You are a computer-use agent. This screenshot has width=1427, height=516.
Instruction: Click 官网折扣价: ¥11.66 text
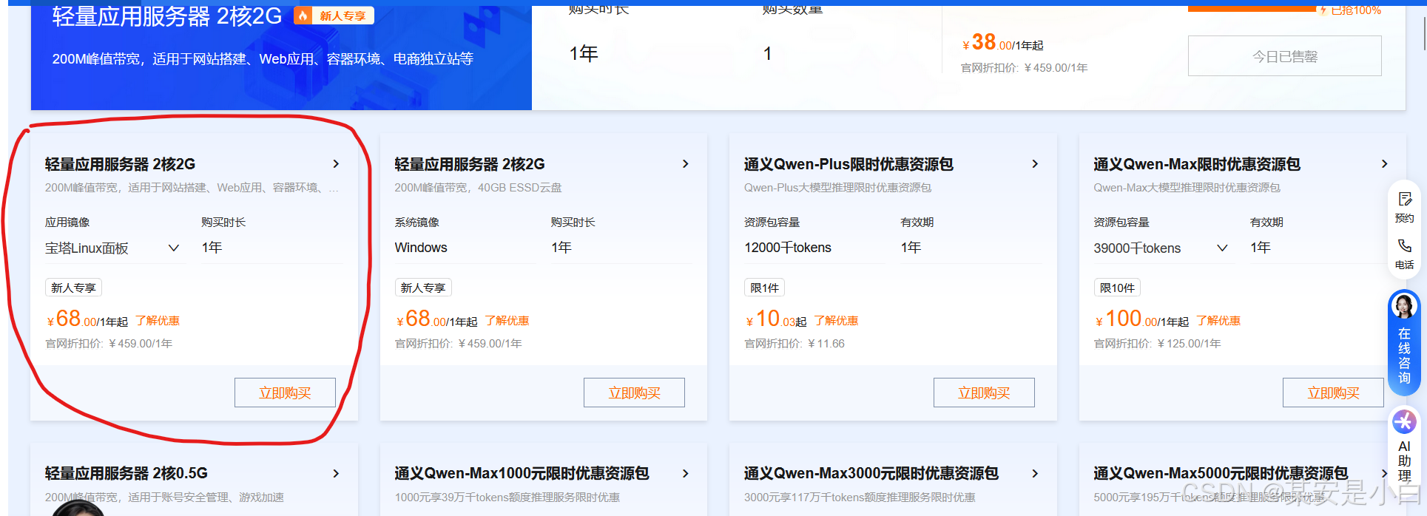tap(795, 344)
